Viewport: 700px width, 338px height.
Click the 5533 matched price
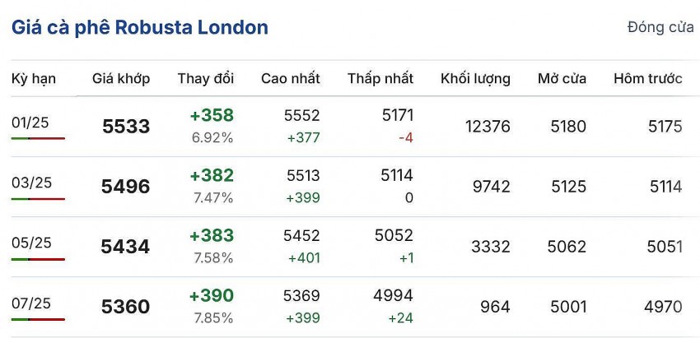click(x=126, y=127)
